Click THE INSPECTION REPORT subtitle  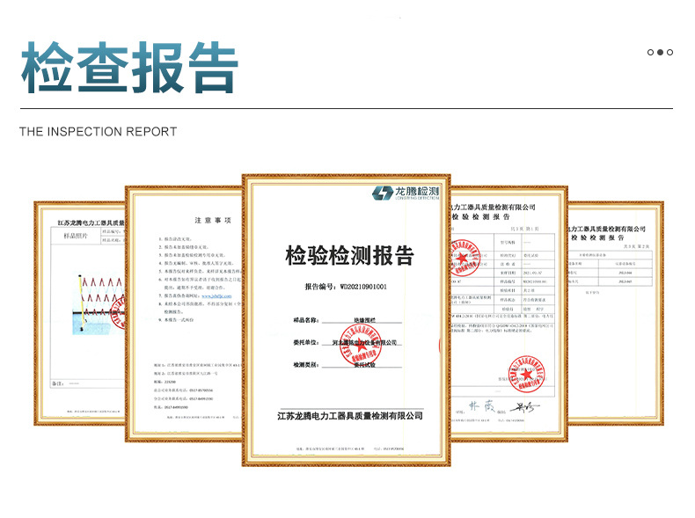tap(98, 132)
